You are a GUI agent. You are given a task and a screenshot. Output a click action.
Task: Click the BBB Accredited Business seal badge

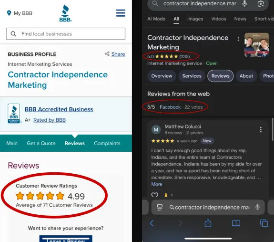14,114
